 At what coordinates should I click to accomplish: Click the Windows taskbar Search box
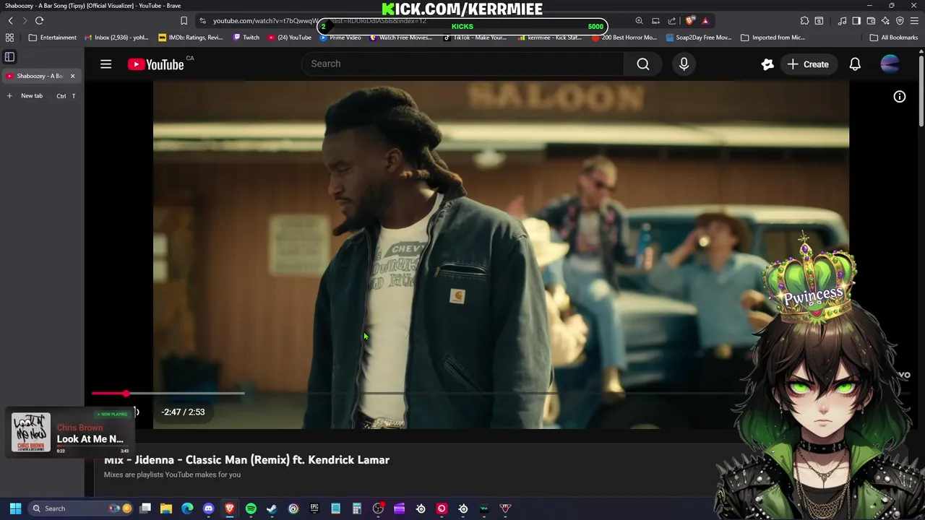pos(81,508)
